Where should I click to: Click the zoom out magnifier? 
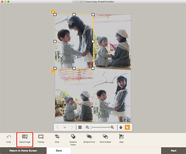pyautogui.click(x=87, y=127)
